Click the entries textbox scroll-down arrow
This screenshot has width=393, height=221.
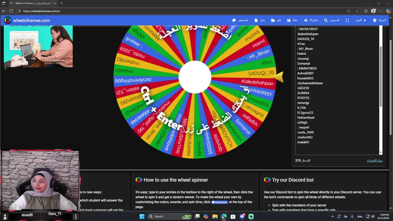tap(381, 153)
